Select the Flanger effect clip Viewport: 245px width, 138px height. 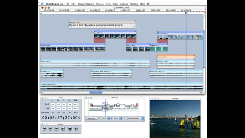[175, 57]
